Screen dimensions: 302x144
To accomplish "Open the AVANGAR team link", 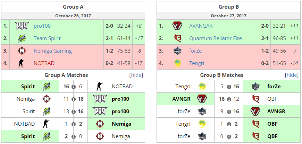I will pos(201,26).
